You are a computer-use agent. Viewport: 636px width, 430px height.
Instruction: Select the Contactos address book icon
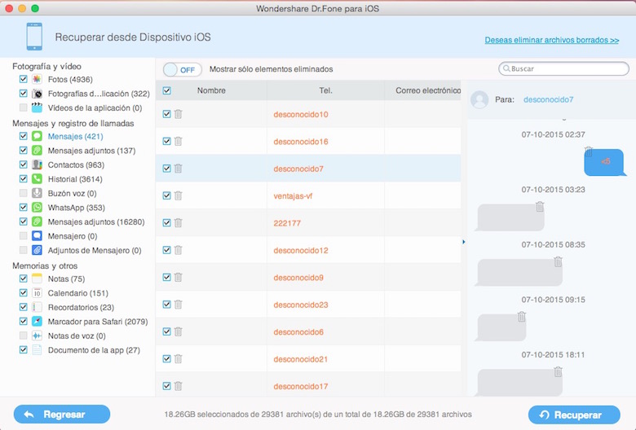(x=37, y=165)
